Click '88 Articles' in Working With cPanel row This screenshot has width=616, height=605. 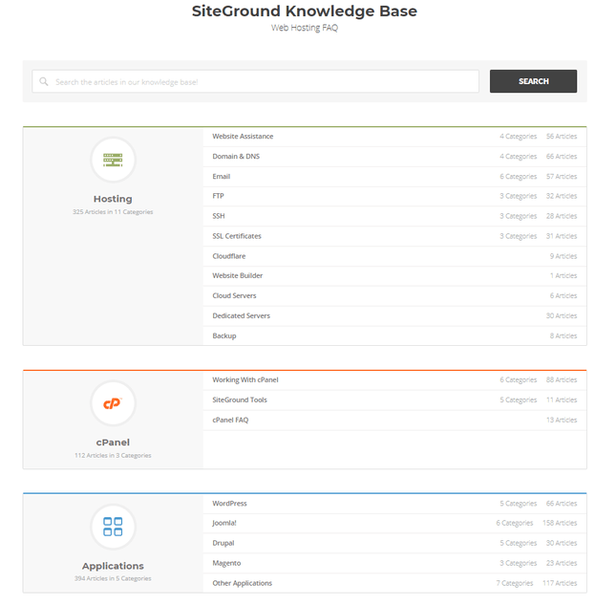562,379
